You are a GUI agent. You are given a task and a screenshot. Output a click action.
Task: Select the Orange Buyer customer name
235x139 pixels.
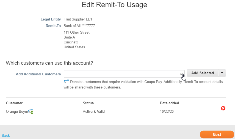coord(17,111)
